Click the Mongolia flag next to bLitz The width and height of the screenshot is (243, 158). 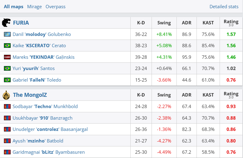click(x=7, y=152)
